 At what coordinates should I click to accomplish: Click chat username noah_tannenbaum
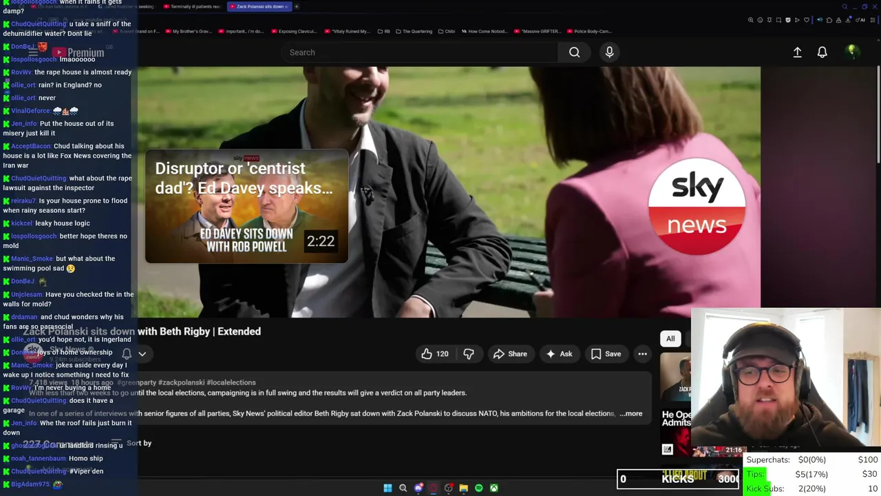(x=39, y=458)
